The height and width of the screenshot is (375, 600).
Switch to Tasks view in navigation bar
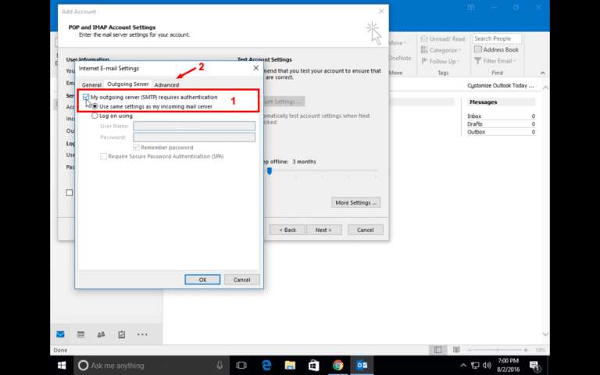[121, 334]
